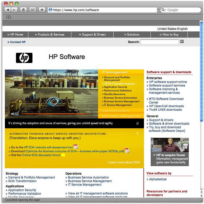
Task: Mute the video with the speaker icon
Action: [x=13, y=114]
